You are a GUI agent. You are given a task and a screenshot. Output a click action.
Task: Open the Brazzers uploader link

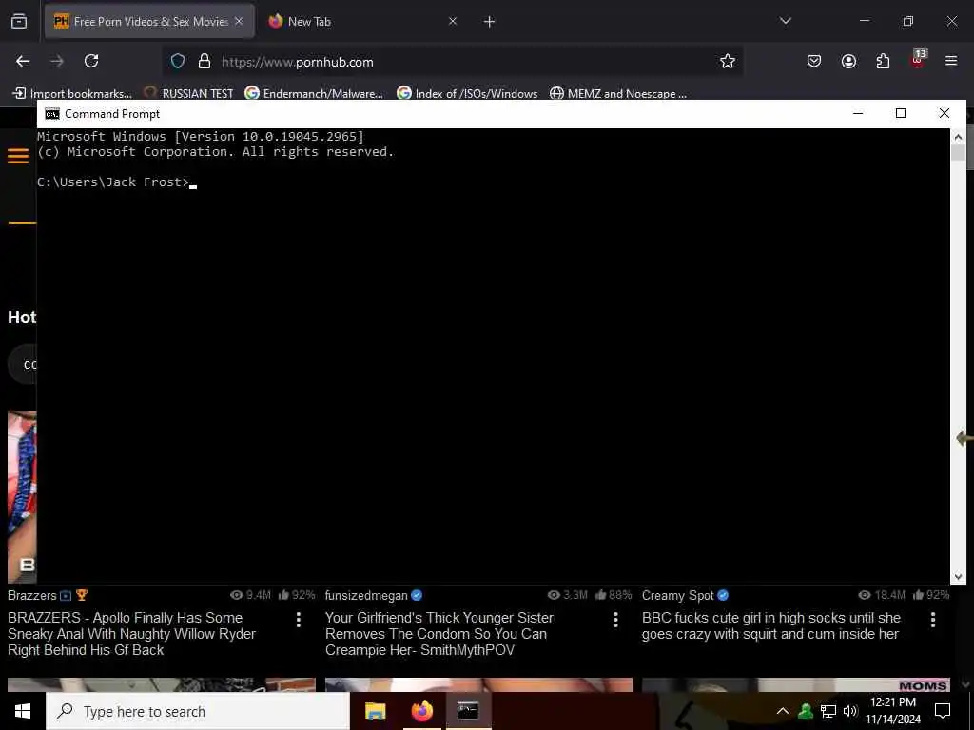[31, 595]
